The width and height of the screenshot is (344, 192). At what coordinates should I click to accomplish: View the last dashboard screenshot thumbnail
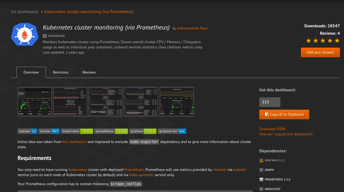177,102
